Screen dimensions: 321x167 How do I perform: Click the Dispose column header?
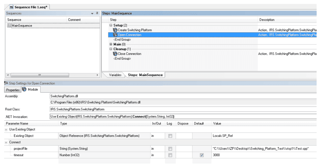[184, 123]
